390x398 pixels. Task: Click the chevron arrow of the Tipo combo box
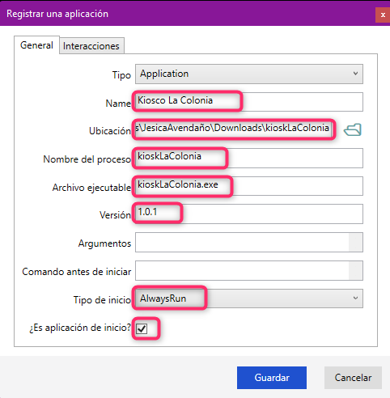click(355, 74)
